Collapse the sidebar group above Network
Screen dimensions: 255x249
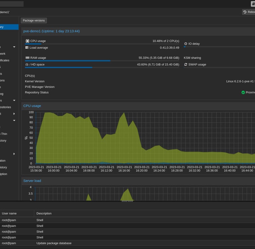[14, 47]
